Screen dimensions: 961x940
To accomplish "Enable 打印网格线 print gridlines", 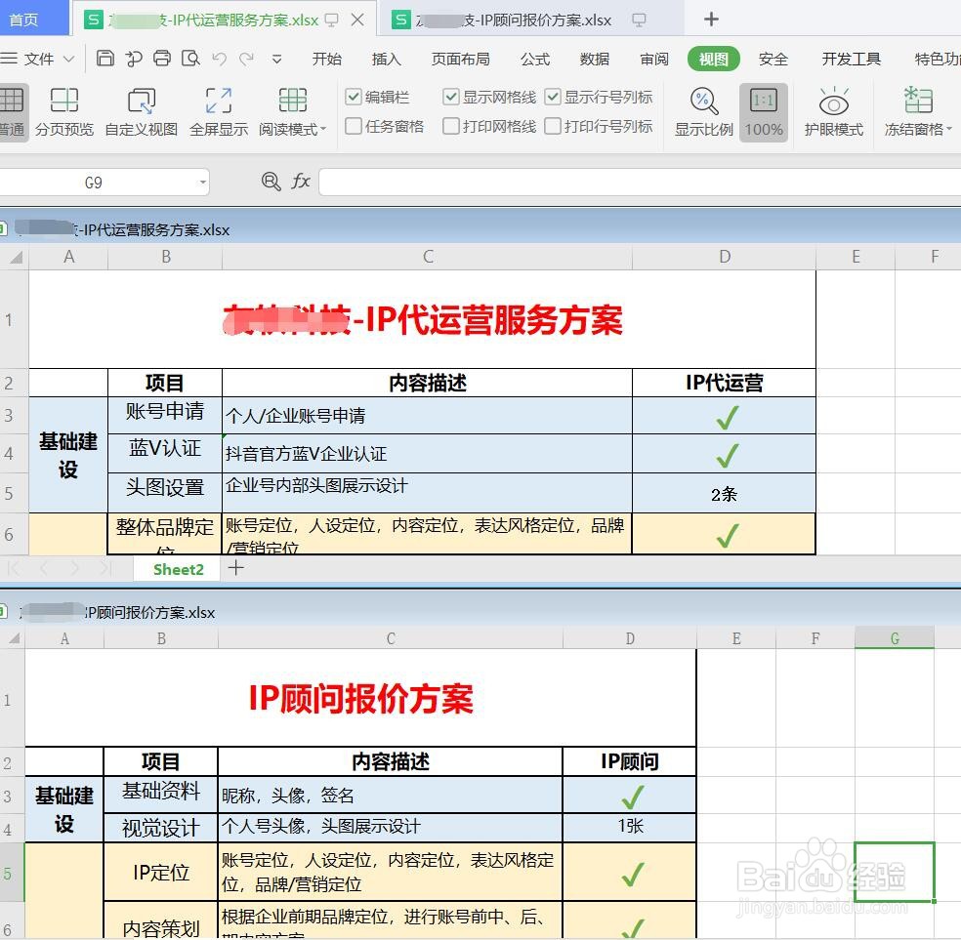I will (x=451, y=126).
